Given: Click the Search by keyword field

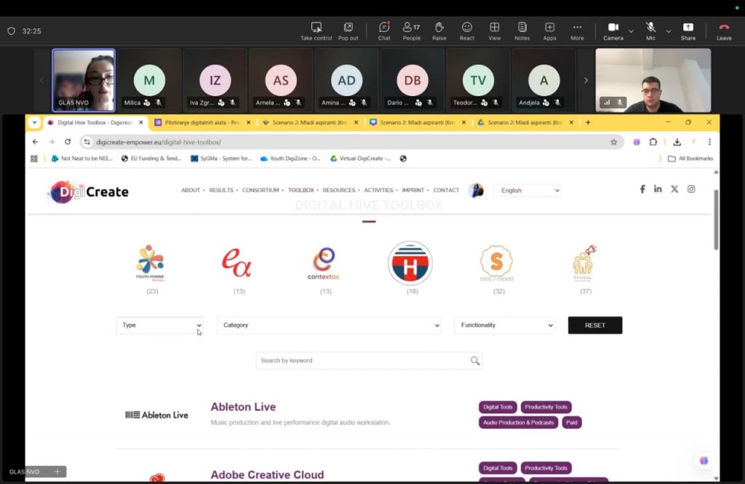Looking at the screenshot, I should click(x=362, y=360).
